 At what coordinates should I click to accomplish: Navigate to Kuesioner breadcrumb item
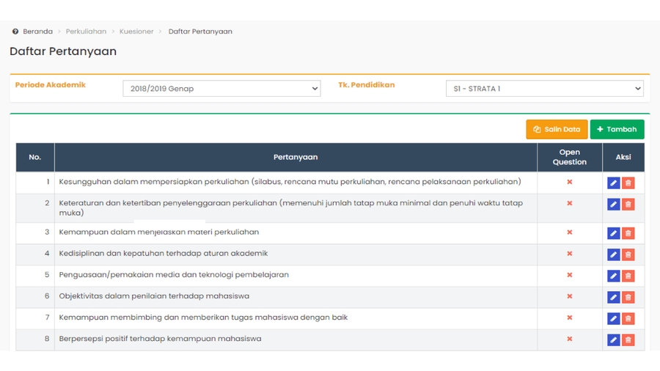coord(136,32)
